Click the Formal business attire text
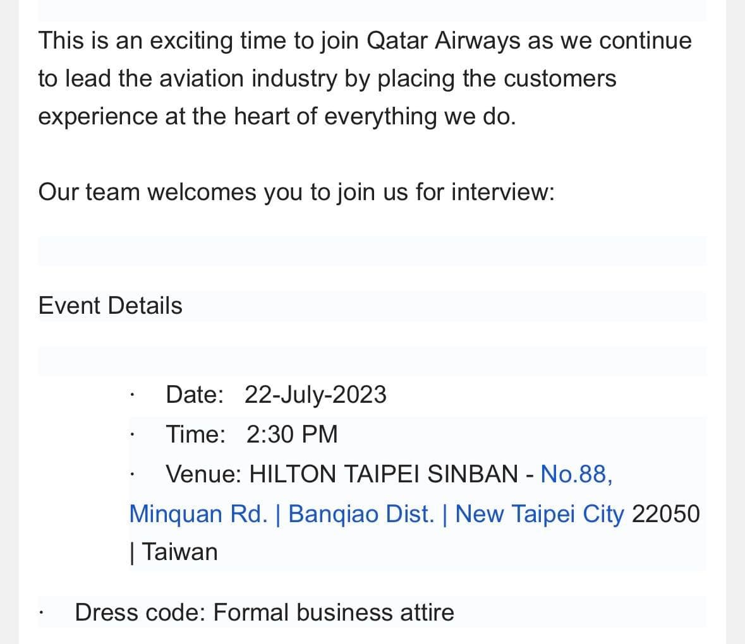 (x=333, y=612)
